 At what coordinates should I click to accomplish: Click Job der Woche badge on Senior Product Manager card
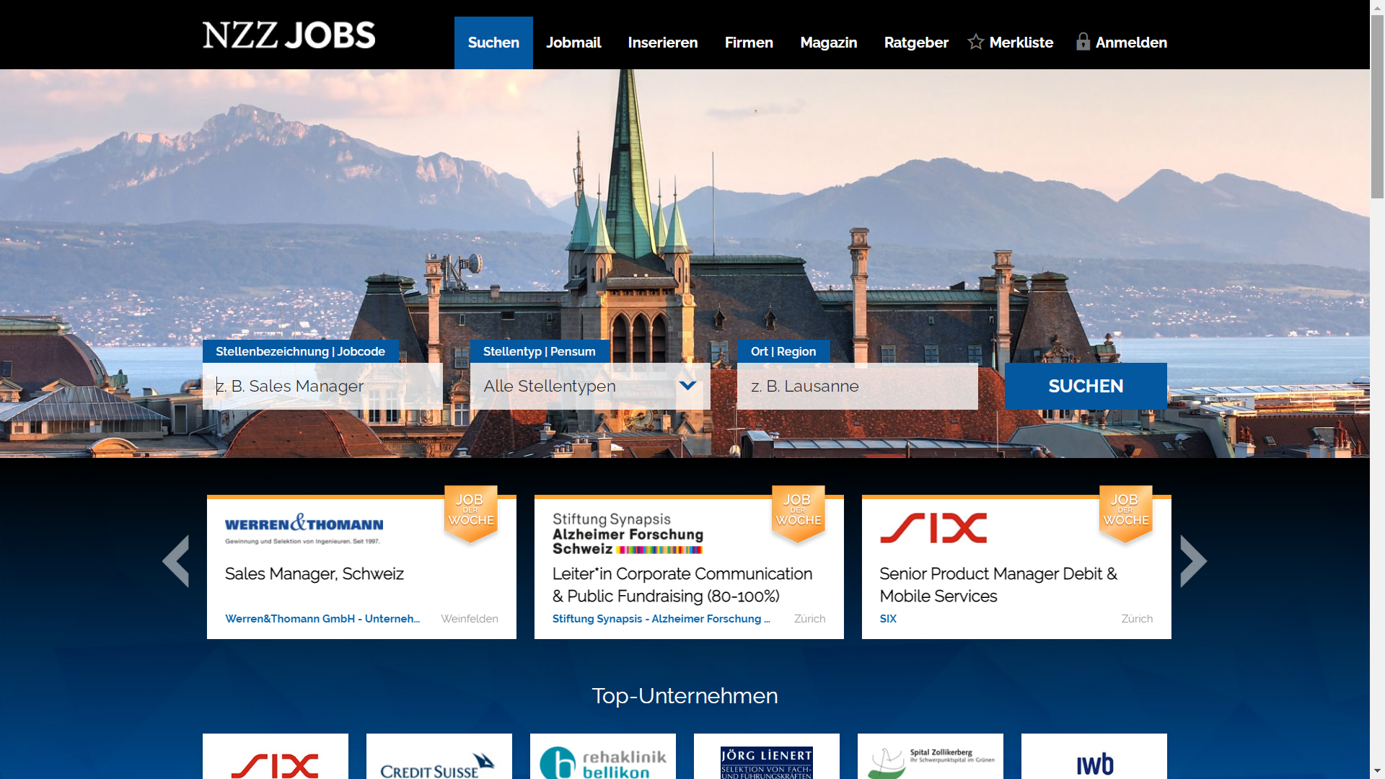[x=1125, y=514]
